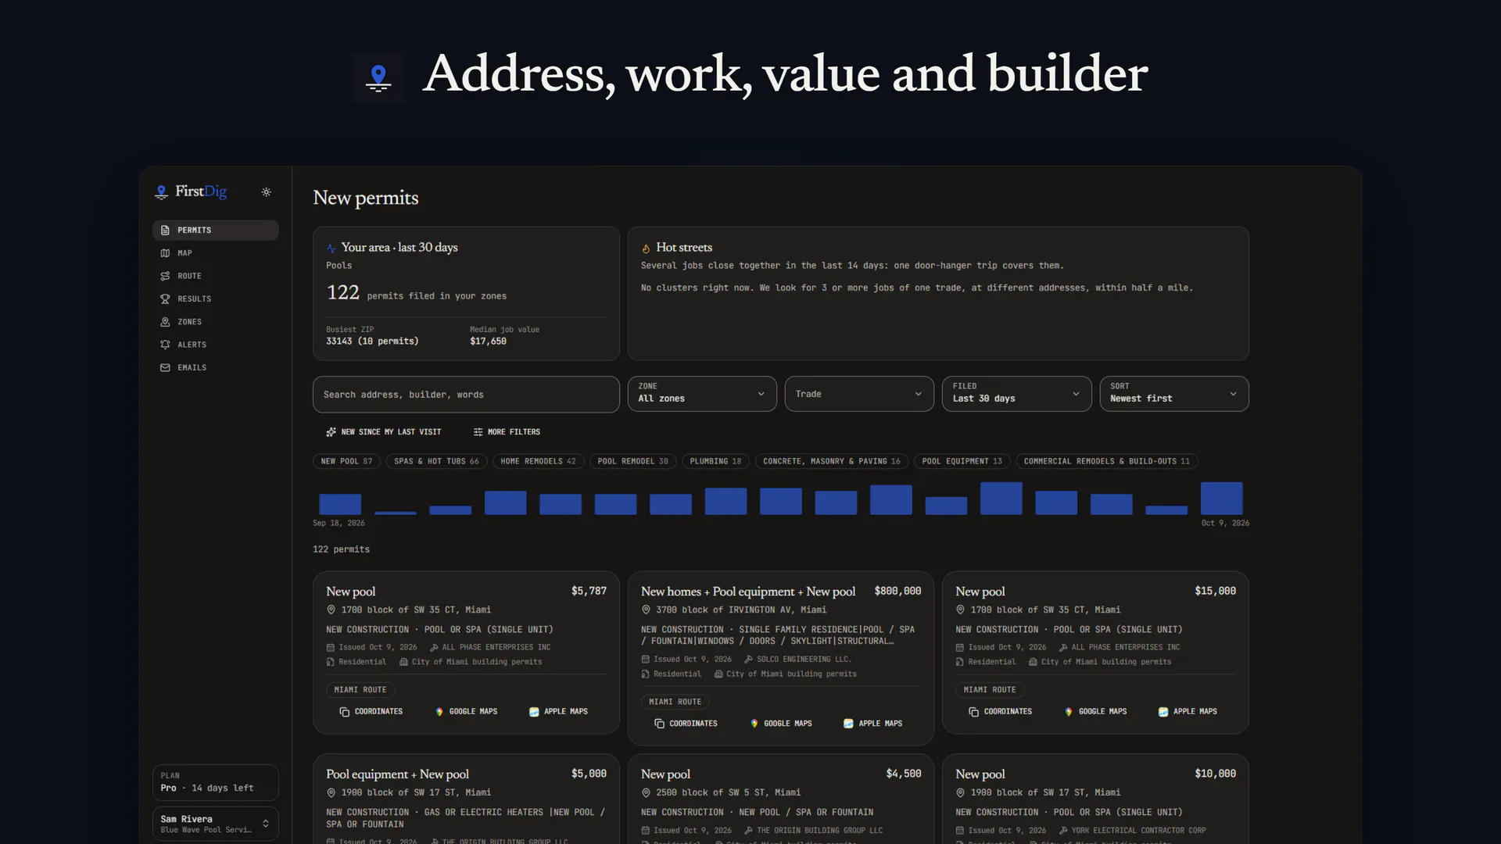Toggle the New Pool 87 filter chip

point(346,461)
